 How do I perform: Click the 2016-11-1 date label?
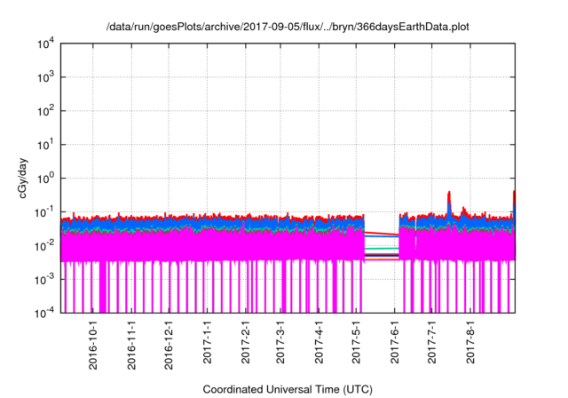click(131, 345)
